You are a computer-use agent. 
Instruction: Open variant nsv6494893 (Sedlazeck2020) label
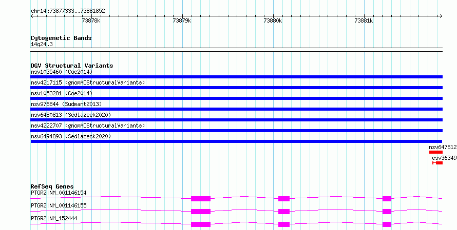(x=71, y=136)
